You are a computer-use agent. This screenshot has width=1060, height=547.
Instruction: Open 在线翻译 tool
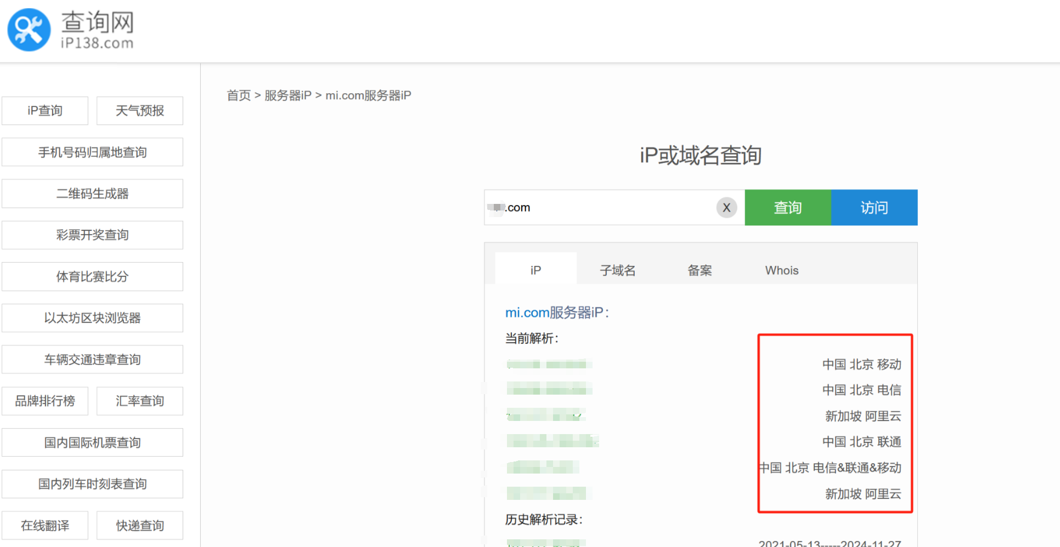tap(45, 526)
